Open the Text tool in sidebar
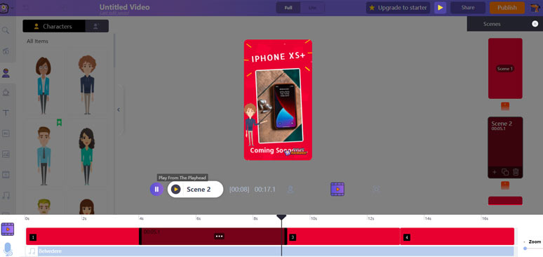This screenshot has width=543, height=257. (6, 113)
